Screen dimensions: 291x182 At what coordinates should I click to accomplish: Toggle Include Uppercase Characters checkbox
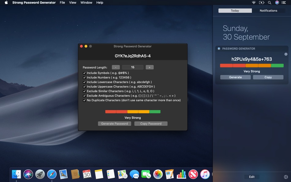tap(84, 87)
